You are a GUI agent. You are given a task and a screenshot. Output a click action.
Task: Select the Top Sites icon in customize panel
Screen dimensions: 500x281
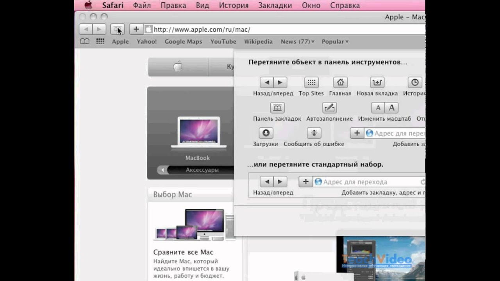(x=311, y=82)
